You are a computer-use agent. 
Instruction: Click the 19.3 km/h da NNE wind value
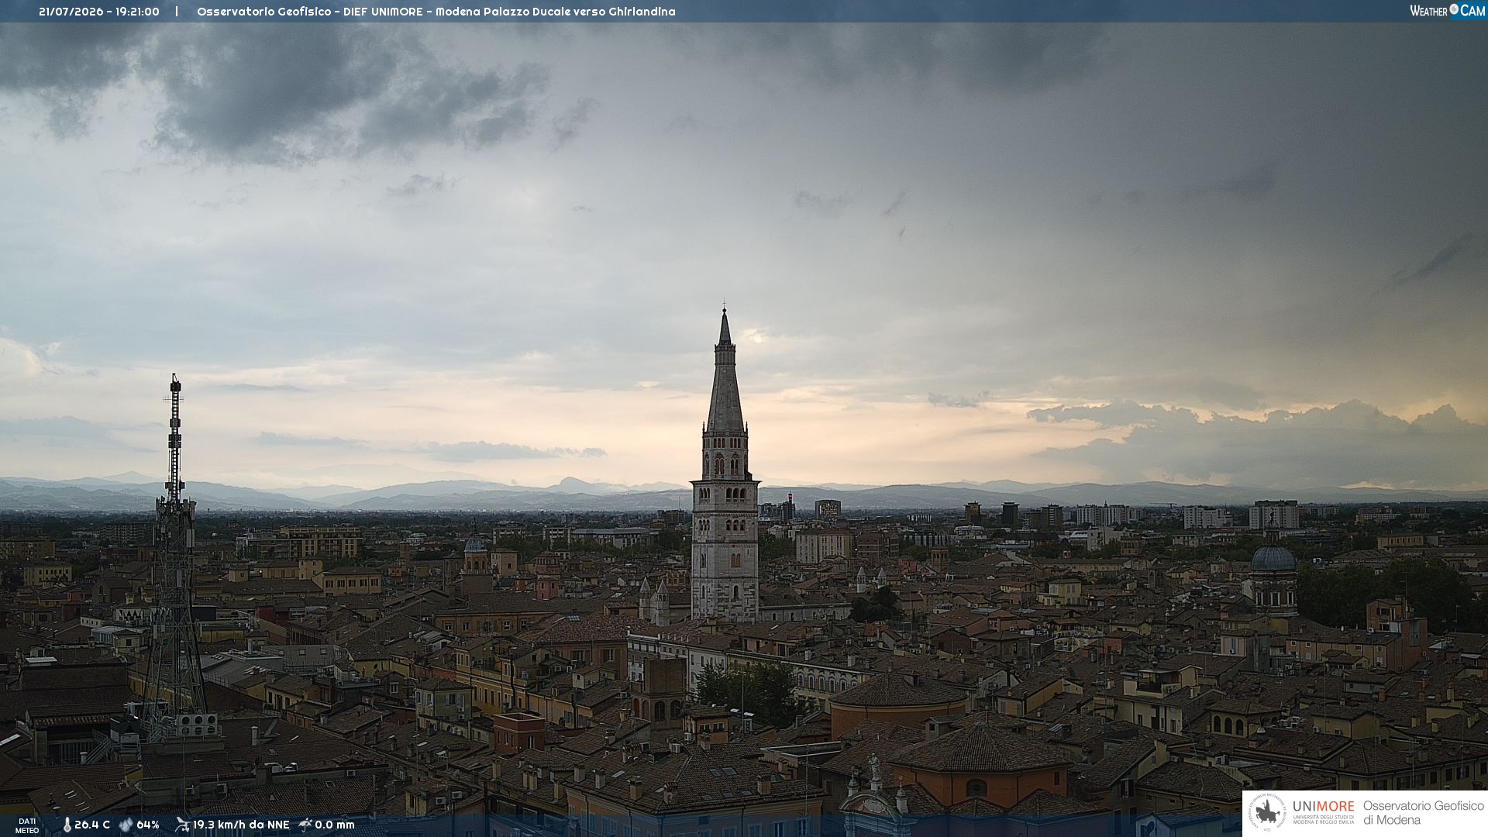pos(241,825)
